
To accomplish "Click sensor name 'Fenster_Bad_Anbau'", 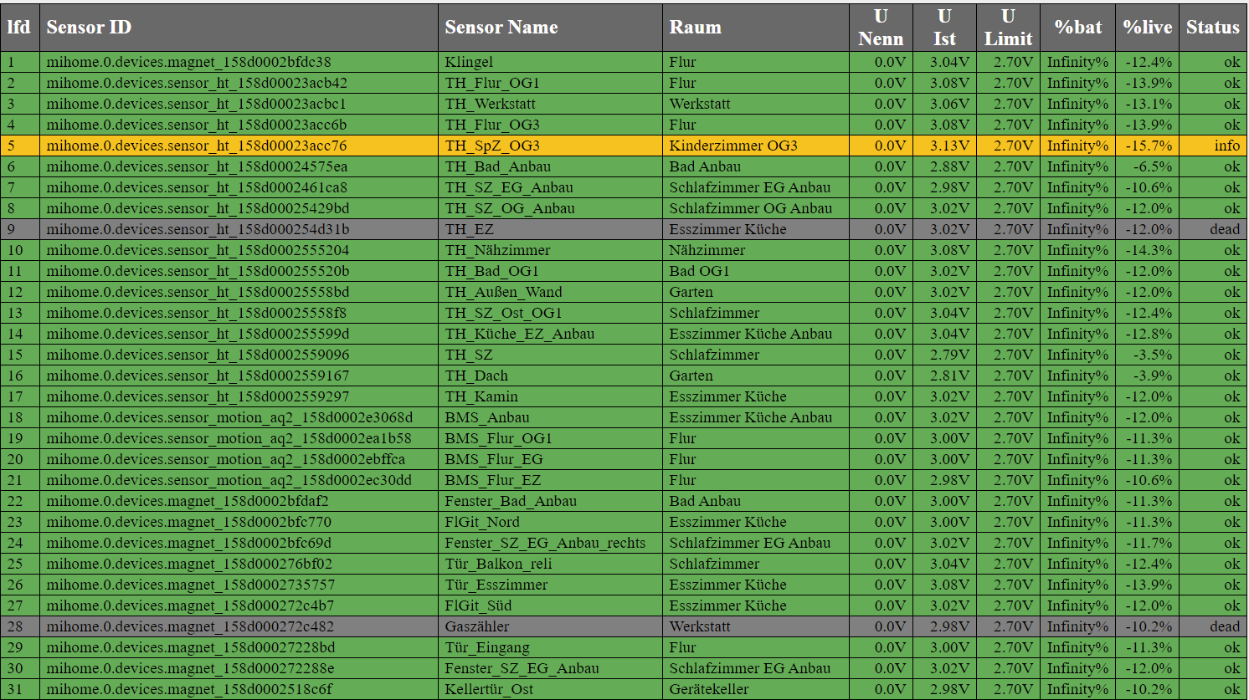I will pyautogui.click(x=511, y=501).
